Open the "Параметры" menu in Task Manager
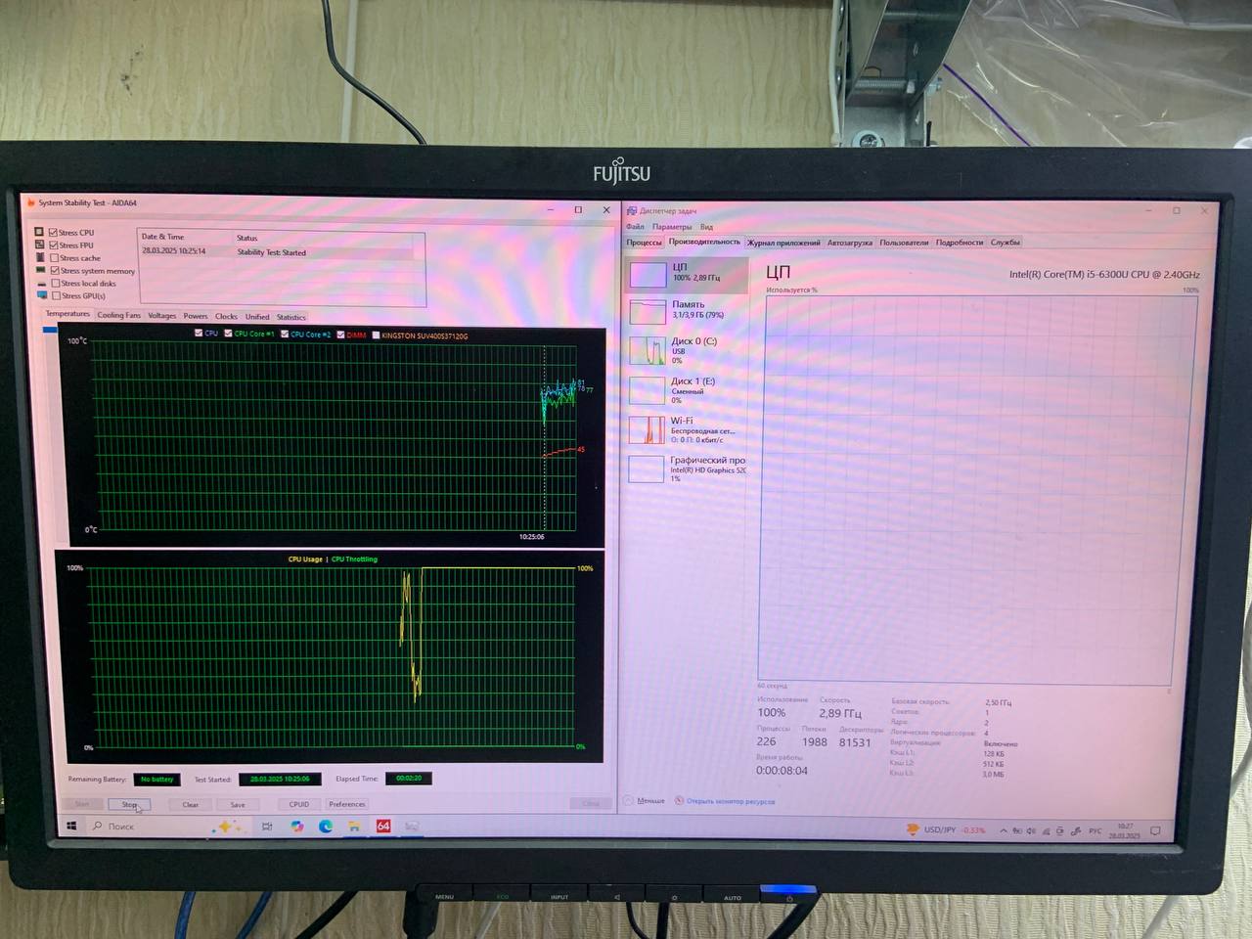This screenshot has width=1252, height=939. pyautogui.click(x=671, y=227)
